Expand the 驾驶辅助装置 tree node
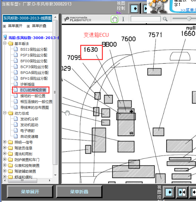Image resolution: width=196 pixels, height=202 pixels. [5, 171]
